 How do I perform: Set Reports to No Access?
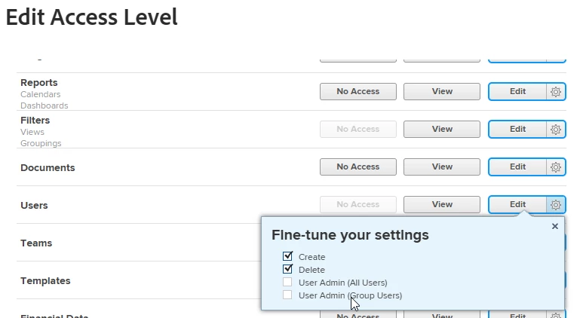358,91
